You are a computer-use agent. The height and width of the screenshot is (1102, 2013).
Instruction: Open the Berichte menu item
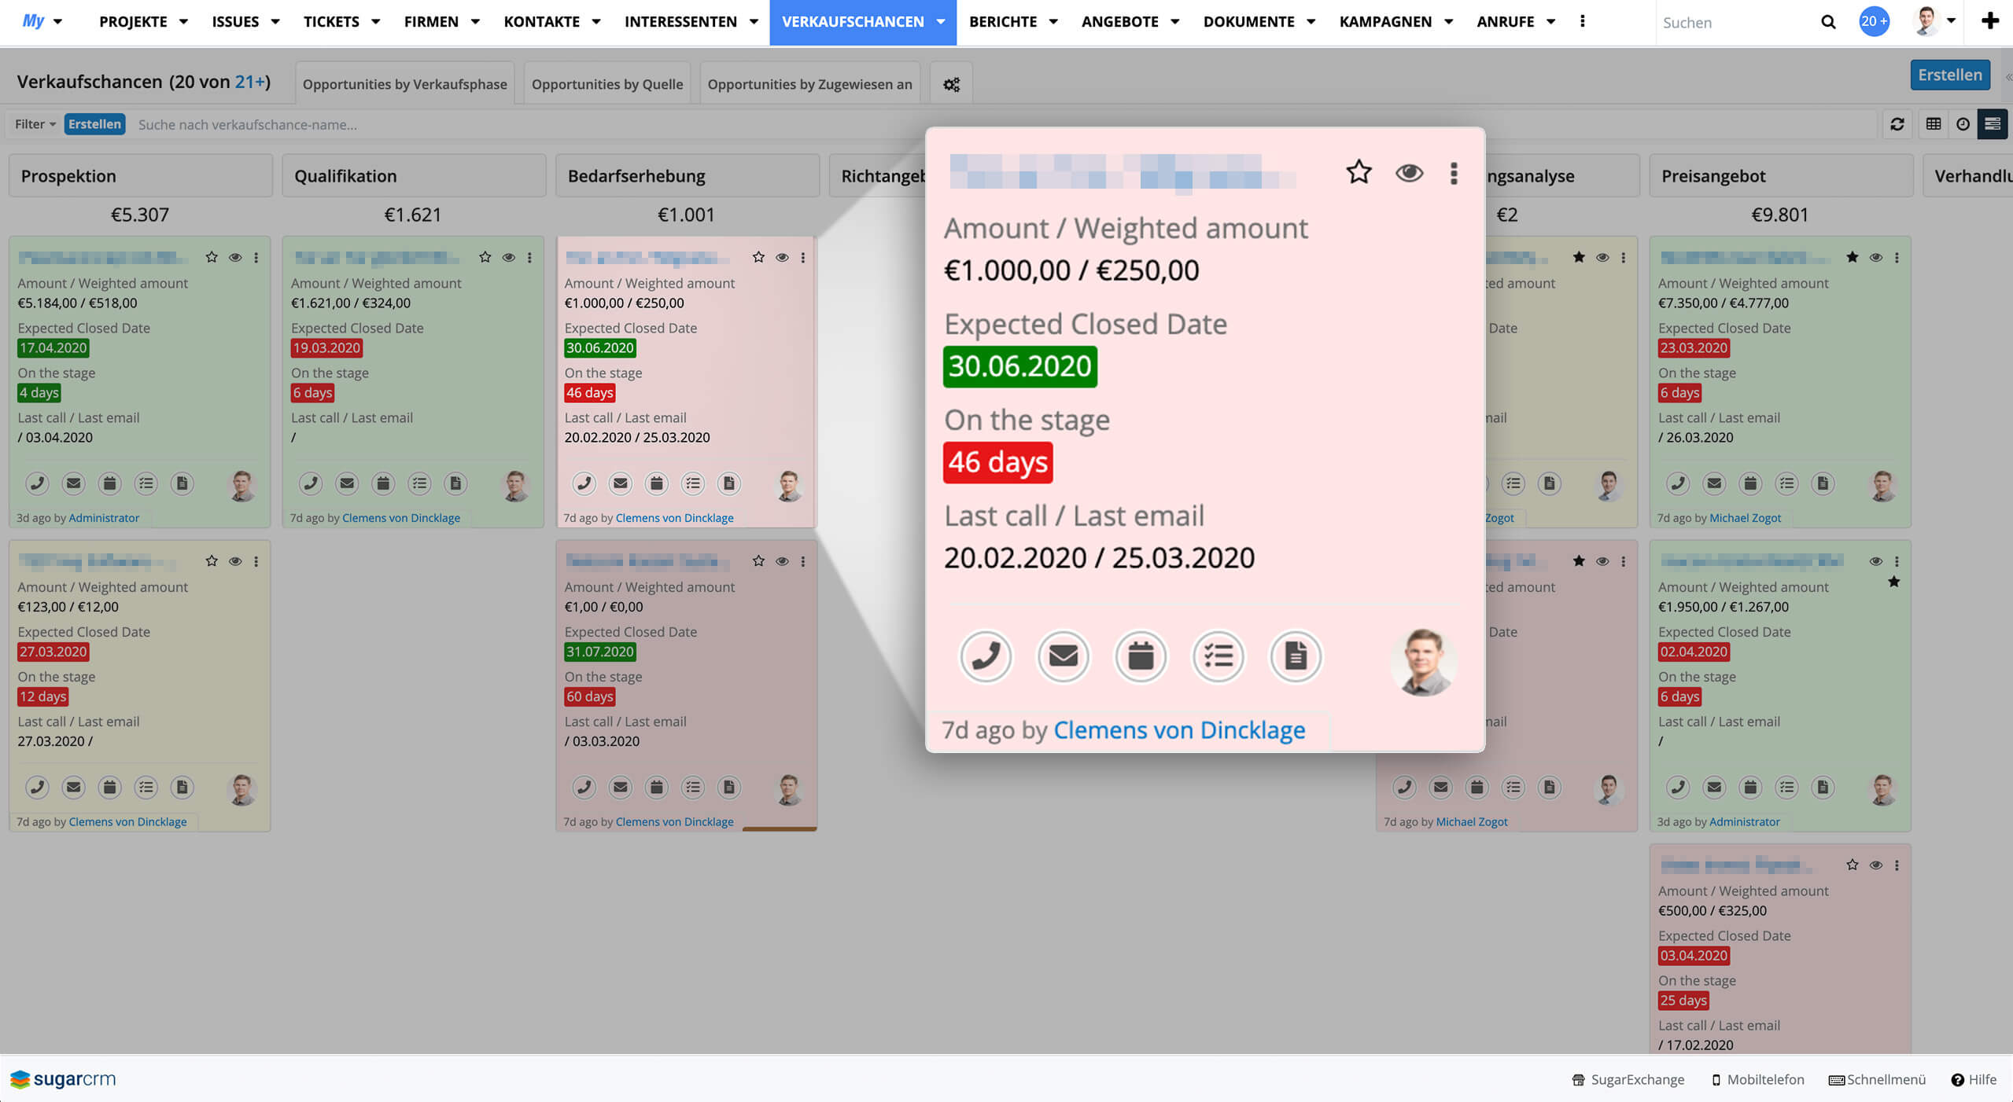pyautogui.click(x=1002, y=22)
